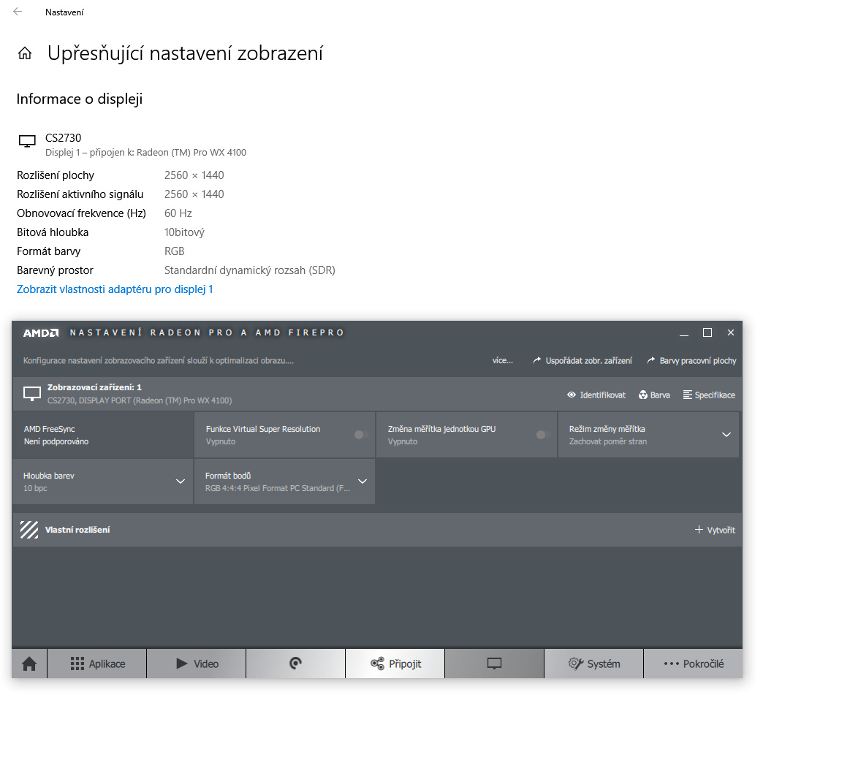
Task: Toggle Funkce Virtual Super Resolution switch
Action: tap(360, 435)
